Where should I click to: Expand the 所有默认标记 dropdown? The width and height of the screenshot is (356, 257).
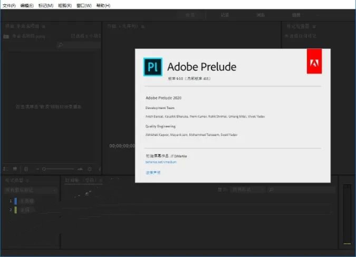click(30, 190)
